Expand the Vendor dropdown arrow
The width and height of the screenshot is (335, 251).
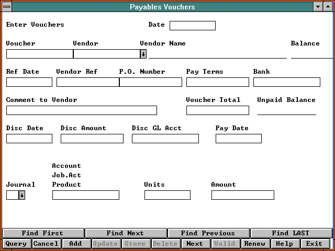(x=143, y=54)
